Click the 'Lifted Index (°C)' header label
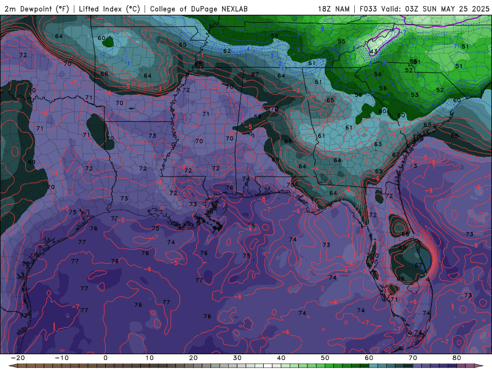The height and width of the screenshot is (369, 492). [x=109, y=9]
